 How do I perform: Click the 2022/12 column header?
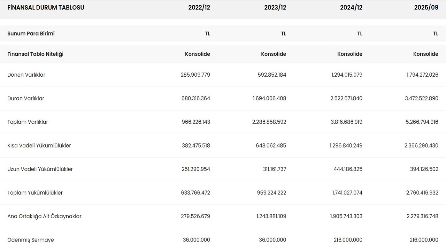pyautogui.click(x=199, y=8)
